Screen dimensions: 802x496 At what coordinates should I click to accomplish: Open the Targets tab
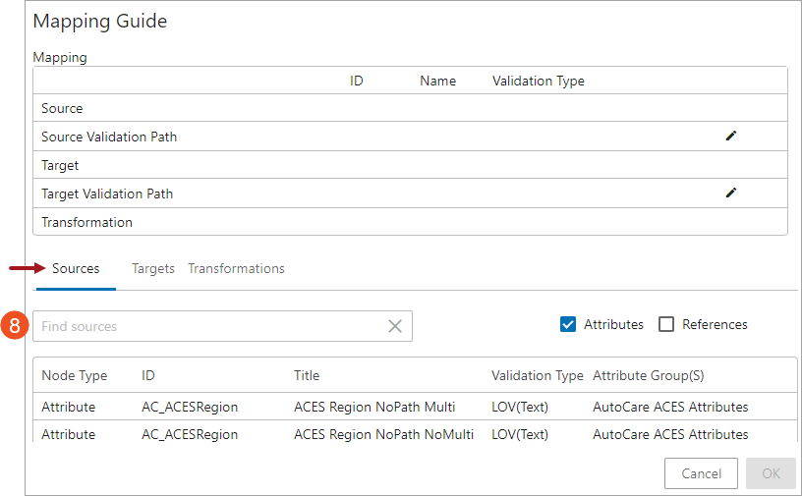[153, 269]
